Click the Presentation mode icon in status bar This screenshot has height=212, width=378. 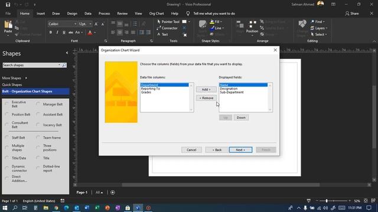point(308,201)
